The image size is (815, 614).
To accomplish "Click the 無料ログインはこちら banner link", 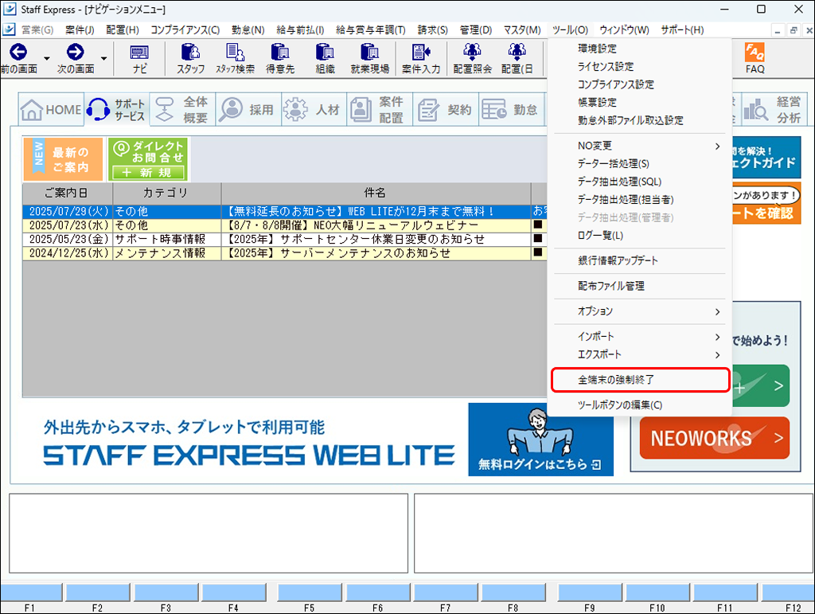I will point(540,440).
